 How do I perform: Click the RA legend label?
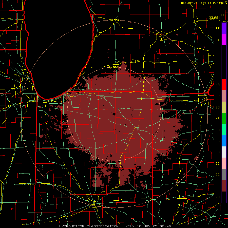click(x=217, y=130)
